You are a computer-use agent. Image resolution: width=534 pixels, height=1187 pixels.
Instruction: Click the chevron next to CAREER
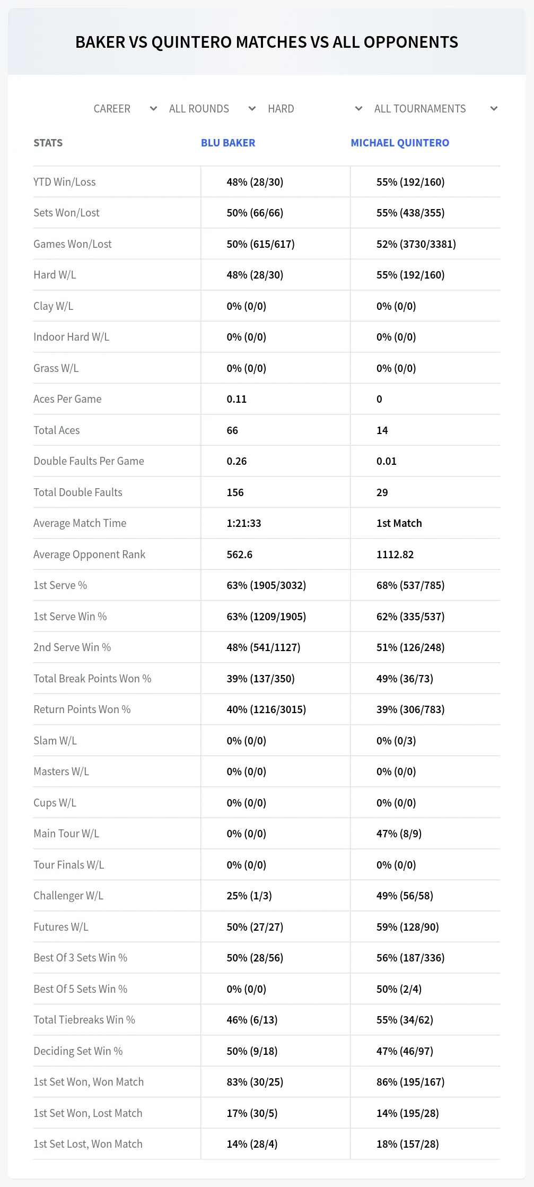(x=153, y=109)
